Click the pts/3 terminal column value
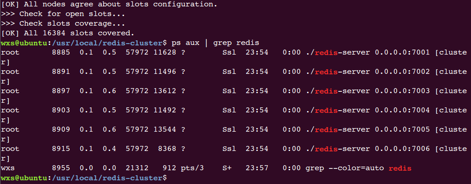This screenshot has width=471, height=184. (x=192, y=168)
